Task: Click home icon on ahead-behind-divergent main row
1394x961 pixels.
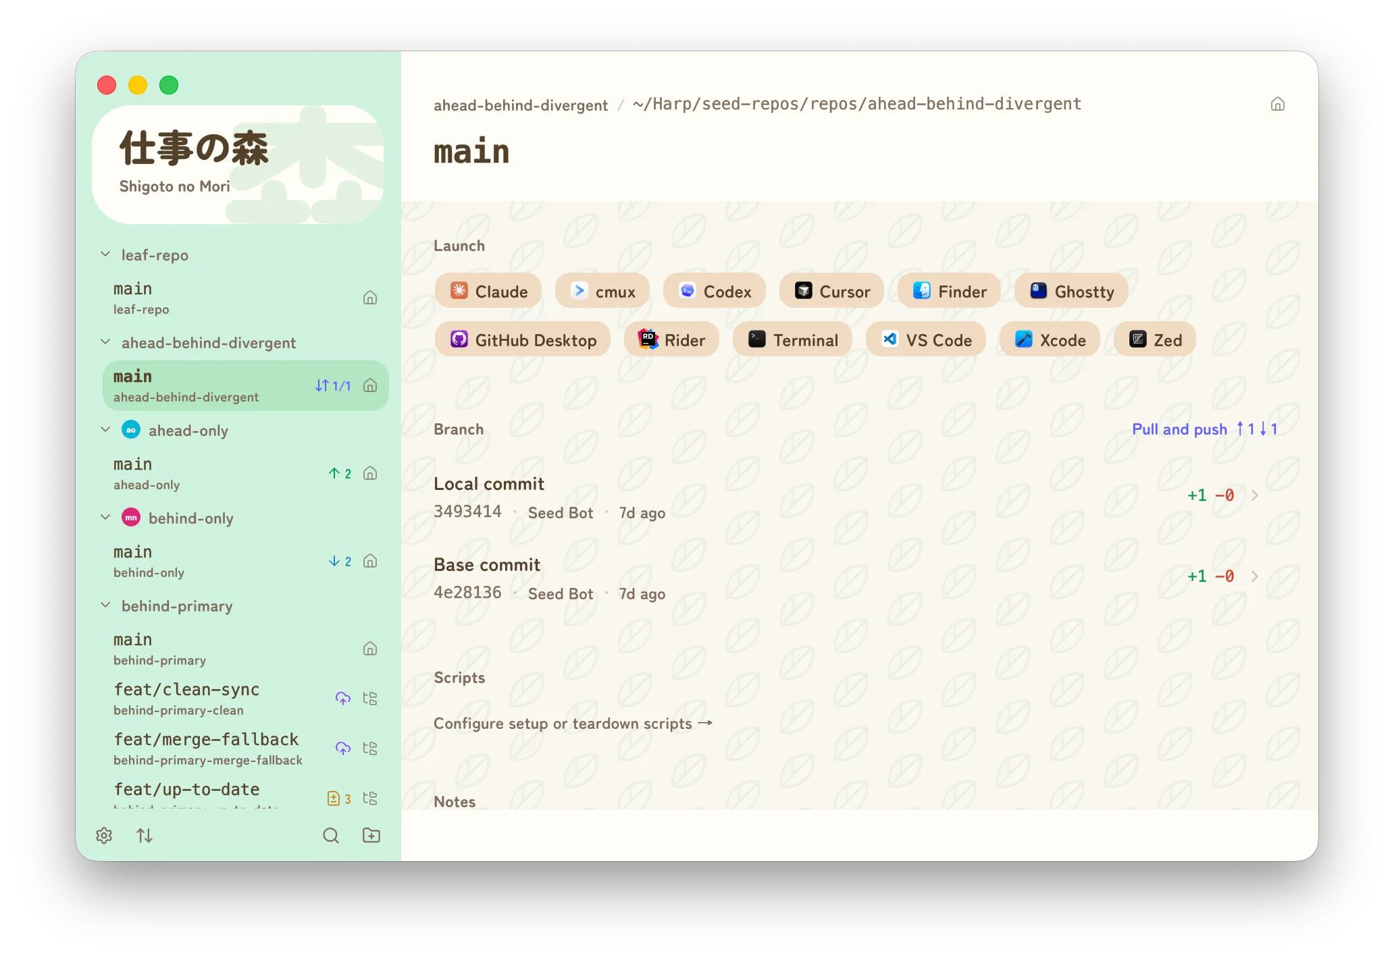Action: coord(370,385)
